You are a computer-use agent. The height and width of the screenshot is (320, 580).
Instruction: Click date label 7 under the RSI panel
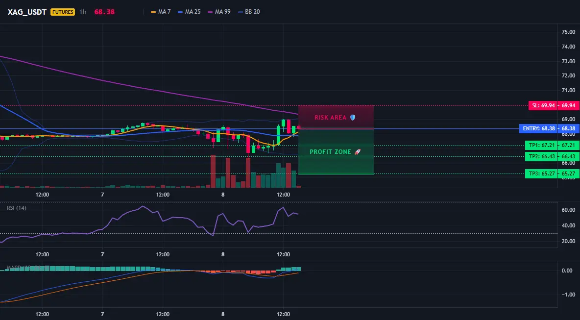(102, 254)
